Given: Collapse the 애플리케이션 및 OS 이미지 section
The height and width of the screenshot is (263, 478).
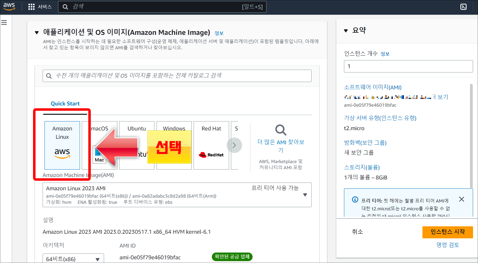Looking at the screenshot, I should tap(37, 32).
